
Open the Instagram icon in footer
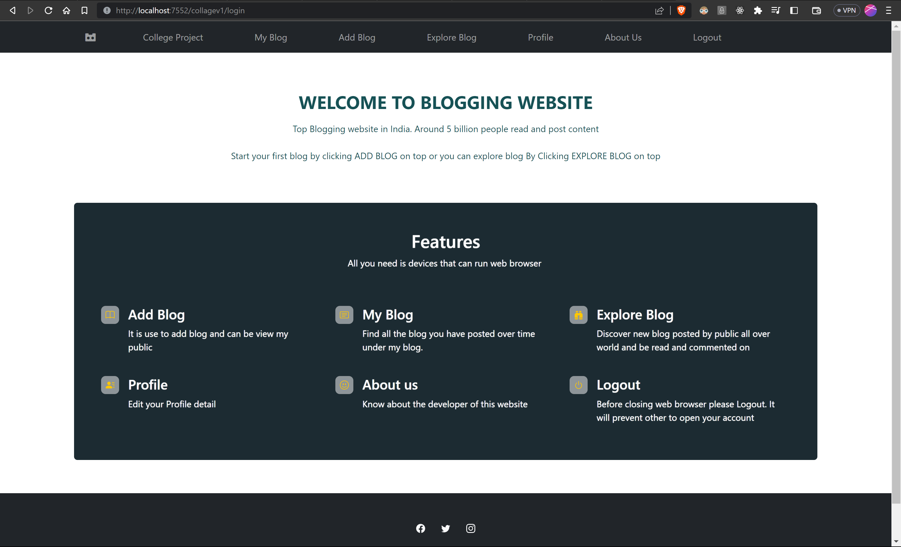point(470,528)
